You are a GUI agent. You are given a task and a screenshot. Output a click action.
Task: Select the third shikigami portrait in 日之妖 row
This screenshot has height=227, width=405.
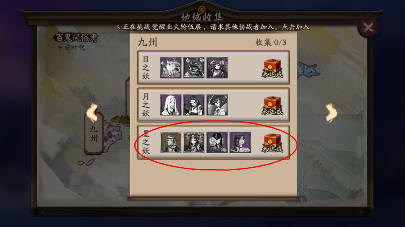click(x=217, y=68)
